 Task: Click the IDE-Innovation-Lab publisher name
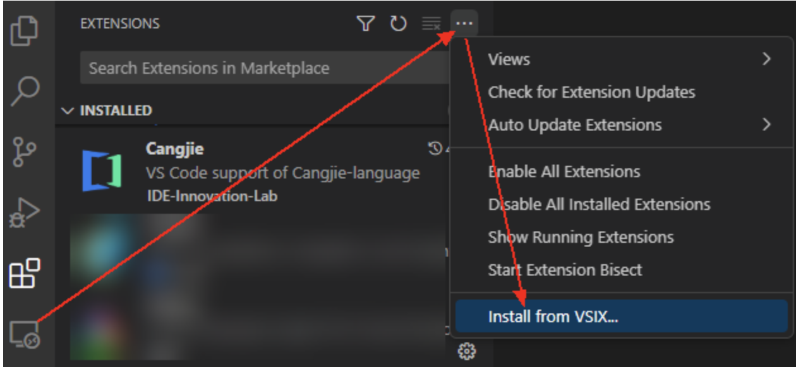tap(212, 195)
